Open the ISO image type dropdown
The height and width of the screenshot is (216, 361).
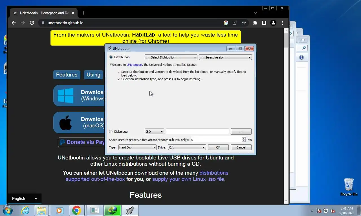[x=154, y=132]
